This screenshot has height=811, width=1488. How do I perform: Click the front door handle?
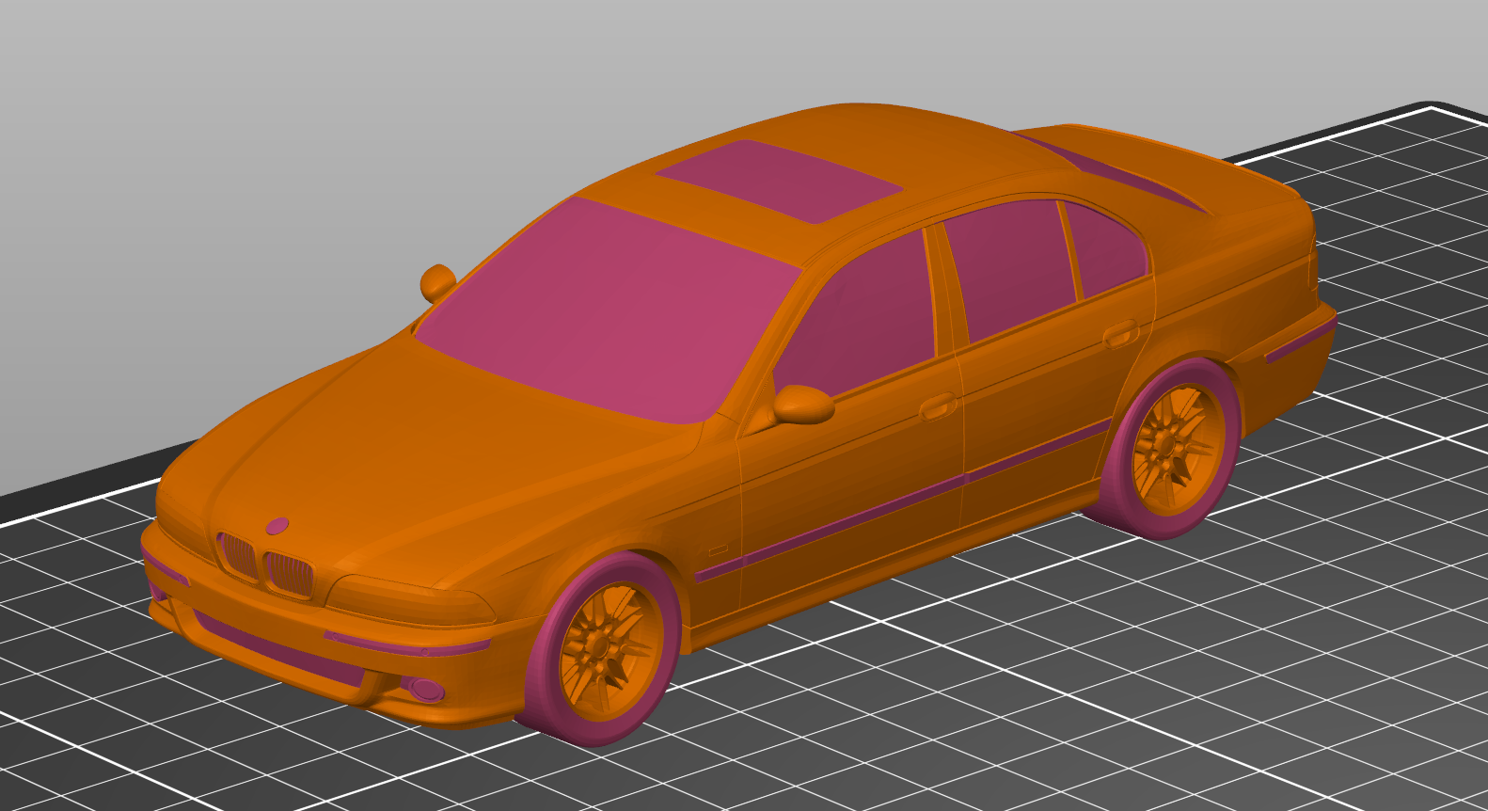[x=937, y=408]
